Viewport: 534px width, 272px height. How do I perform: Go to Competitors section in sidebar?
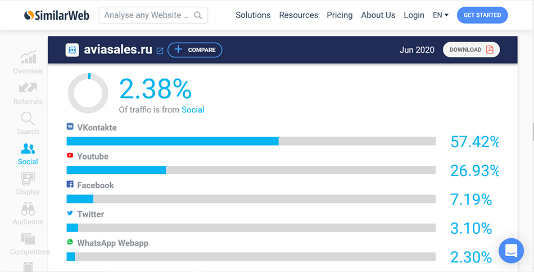click(x=30, y=244)
